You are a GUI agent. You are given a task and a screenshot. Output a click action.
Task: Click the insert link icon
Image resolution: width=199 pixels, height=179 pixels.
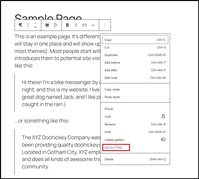coord(84,25)
